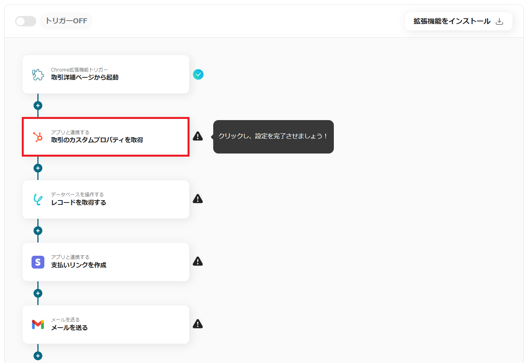Toggle the trigger ON/OFF switch
Screen dimensions: 528x363
click(x=26, y=21)
